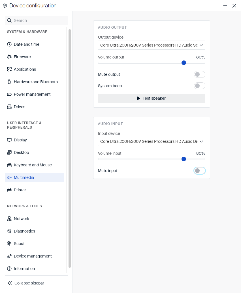
Task: Click the Firmware chip icon
Action: click(9, 57)
